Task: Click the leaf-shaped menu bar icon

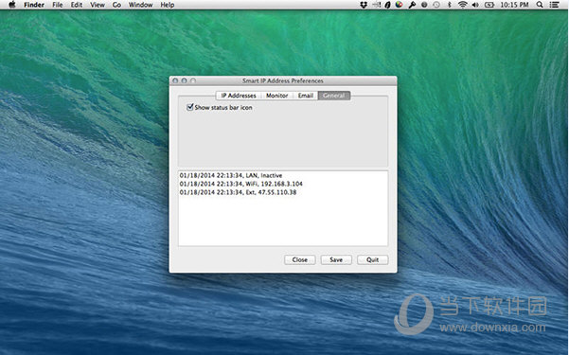Action: point(387,5)
